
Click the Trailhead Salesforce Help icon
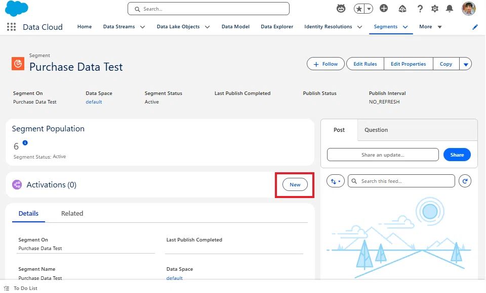[402, 9]
